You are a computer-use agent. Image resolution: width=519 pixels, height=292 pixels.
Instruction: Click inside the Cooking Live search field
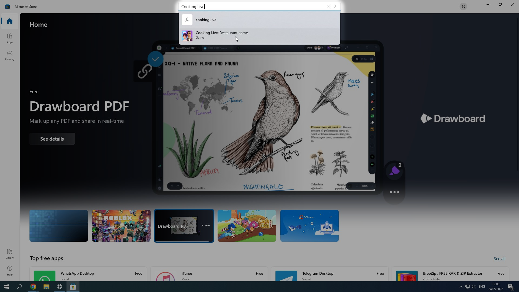[251, 6]
